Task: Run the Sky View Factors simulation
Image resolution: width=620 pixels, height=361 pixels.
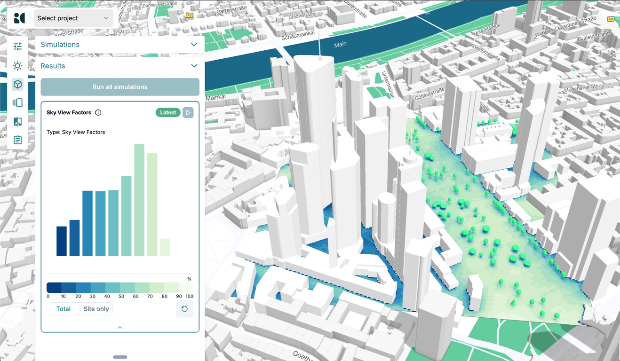Action: (x=188, y=113)
